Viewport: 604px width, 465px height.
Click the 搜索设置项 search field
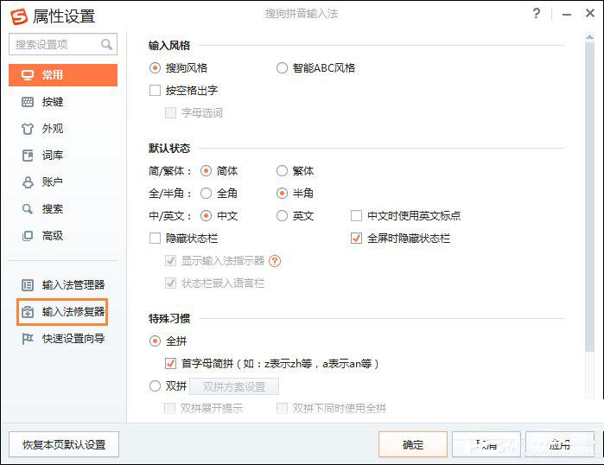pyautogui.click(x=63, y=44)
